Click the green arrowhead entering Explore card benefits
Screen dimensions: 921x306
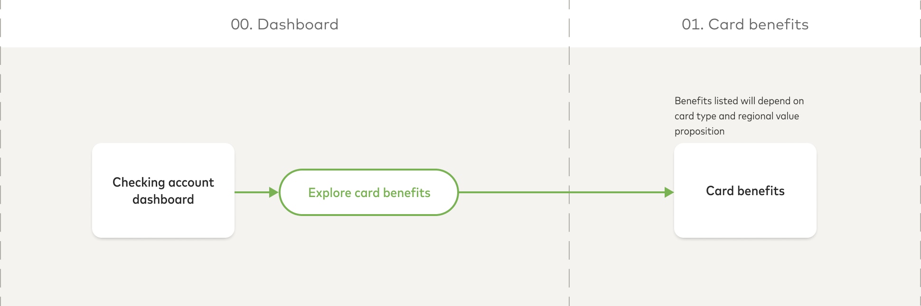273,192
